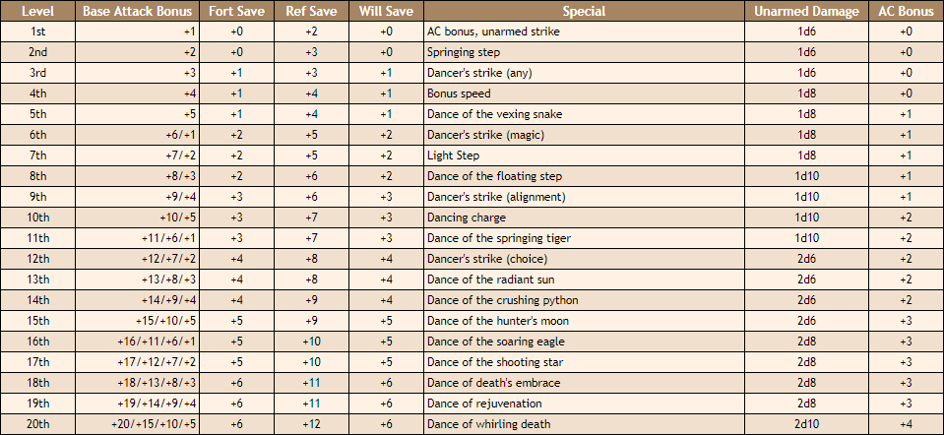Click the Base Attack Bonus header
This screenshot has width=944, height=435.
pos(137,12)
